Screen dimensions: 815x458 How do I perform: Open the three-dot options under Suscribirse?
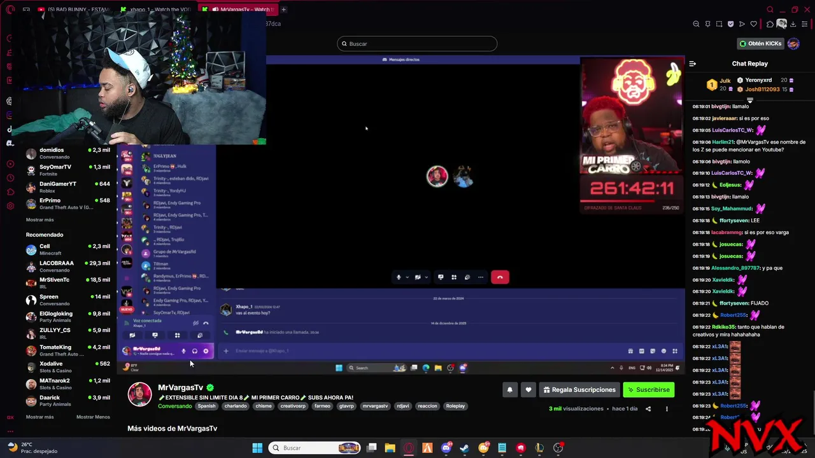pyautogui.click(x=667, y=409)
